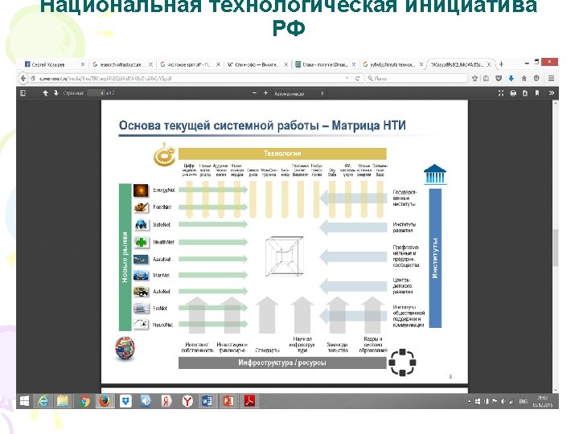Viewport: 579px width, 434px height.
Task: Open Dropbox from taskbar
Action: (x=125, y=401)
